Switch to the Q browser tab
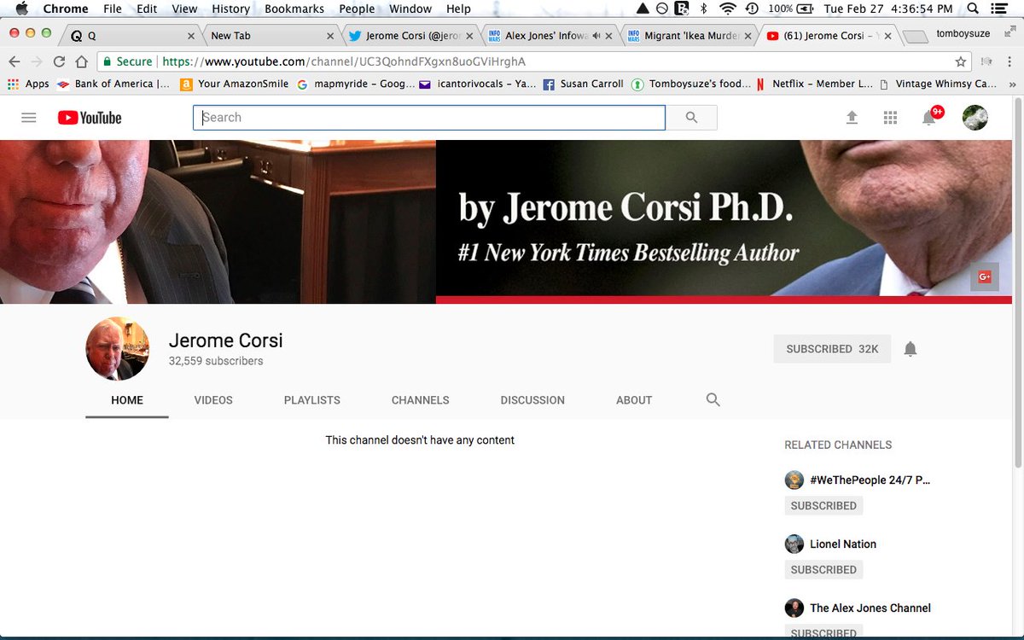The width and height of the screenshot is (1024, 640). [129, 36]
